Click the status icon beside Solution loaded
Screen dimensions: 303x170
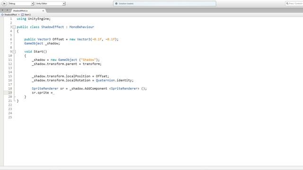click(116, 3)
